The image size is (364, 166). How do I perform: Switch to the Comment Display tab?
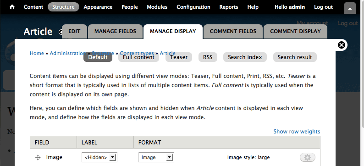tap(295, 31)
